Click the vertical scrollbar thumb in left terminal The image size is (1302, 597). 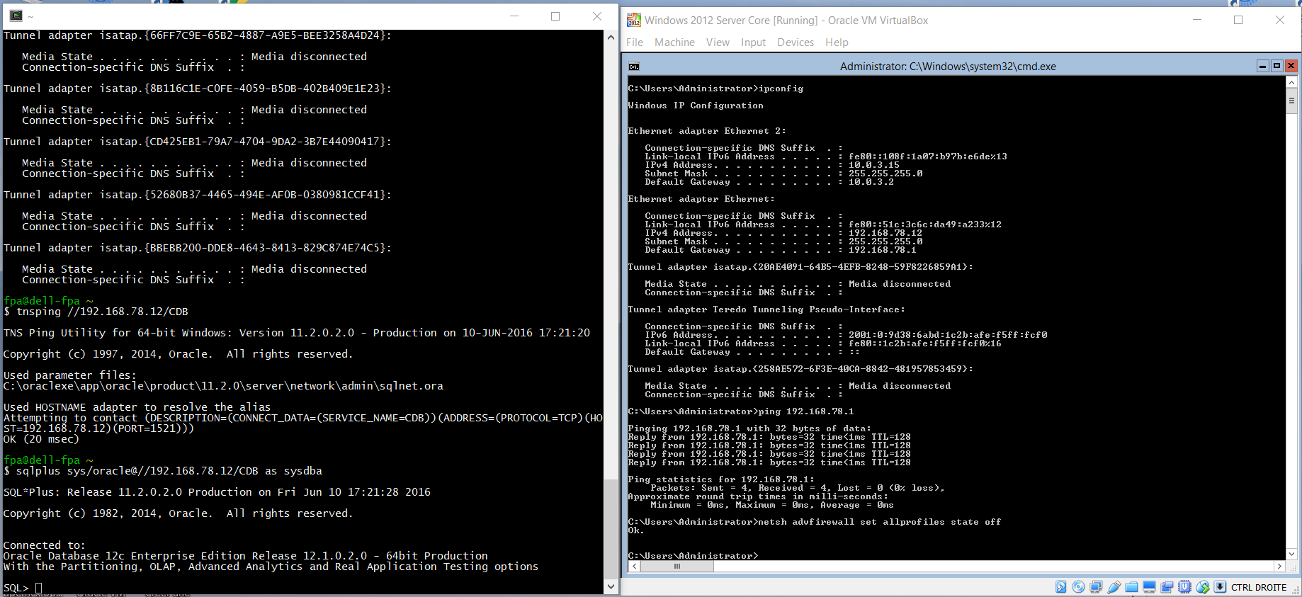click(x=611, y=528)
